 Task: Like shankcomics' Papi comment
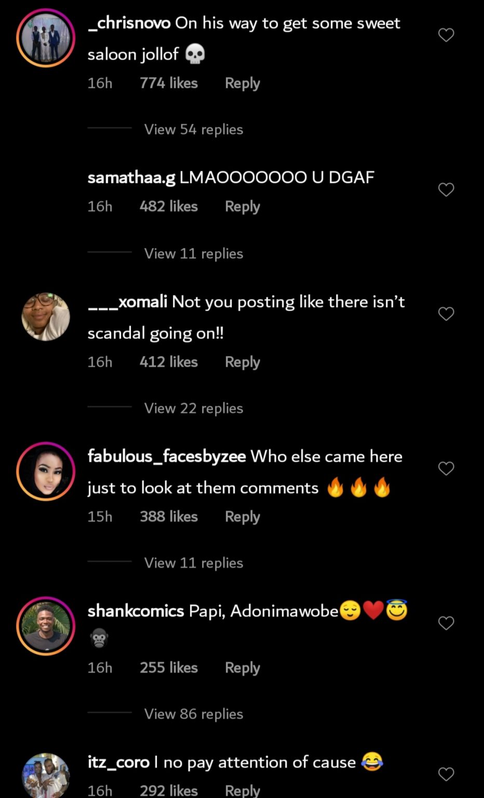coord(446,623)
